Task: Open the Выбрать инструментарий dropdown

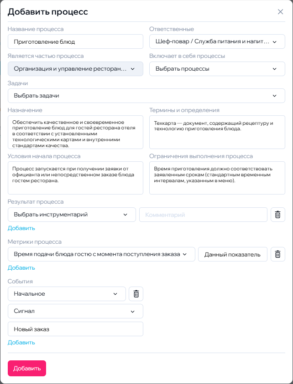Action: tap(72, 215)
